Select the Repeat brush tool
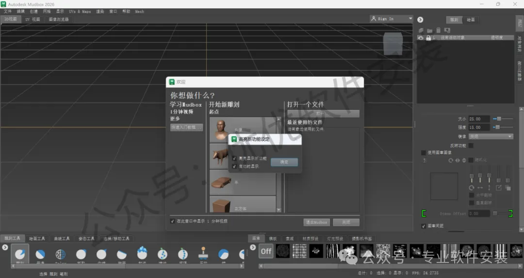This screenshot has width=524, height=278. (x=183, y=255)
